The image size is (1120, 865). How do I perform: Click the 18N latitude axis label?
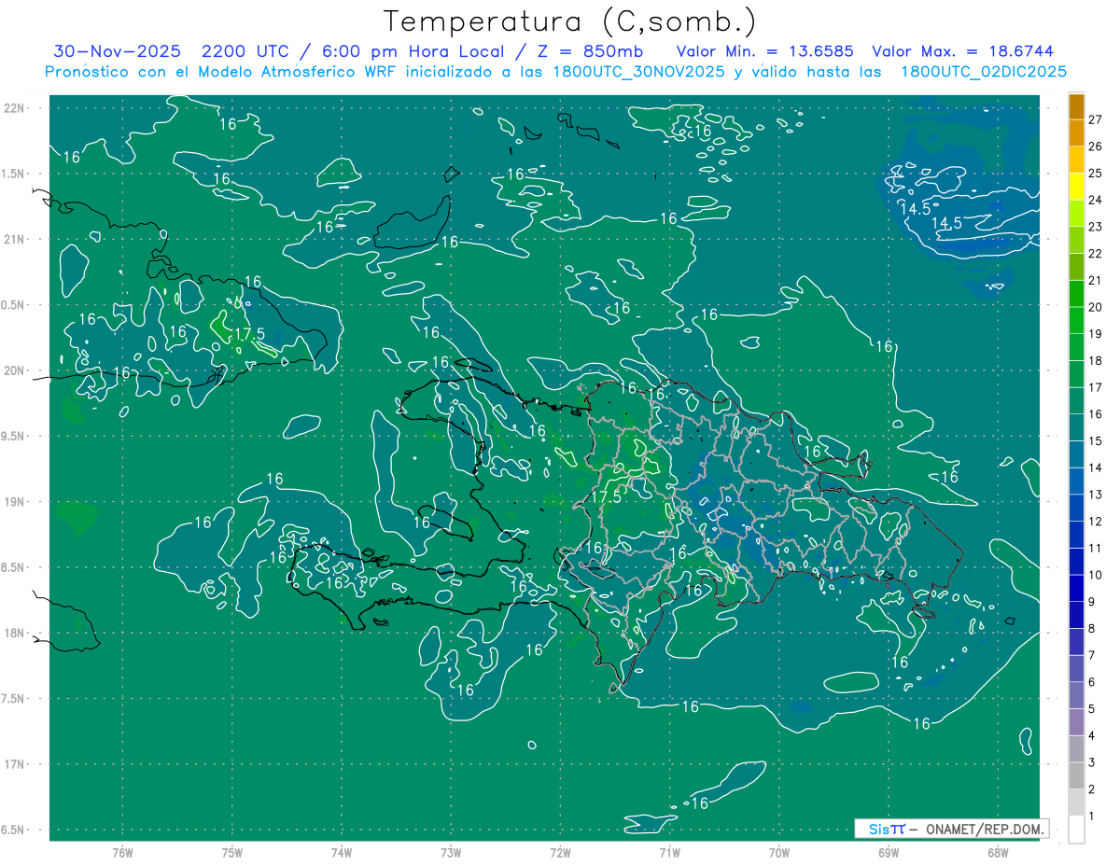click(x=14, y=633)
